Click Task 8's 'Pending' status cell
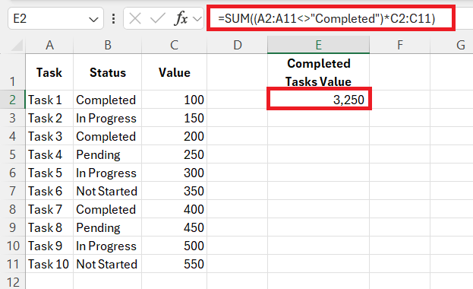The width and height of the screenshot is (473, 289). [x=108, y=227]
